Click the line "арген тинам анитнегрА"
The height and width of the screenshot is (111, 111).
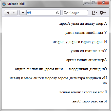coord(86,60)
